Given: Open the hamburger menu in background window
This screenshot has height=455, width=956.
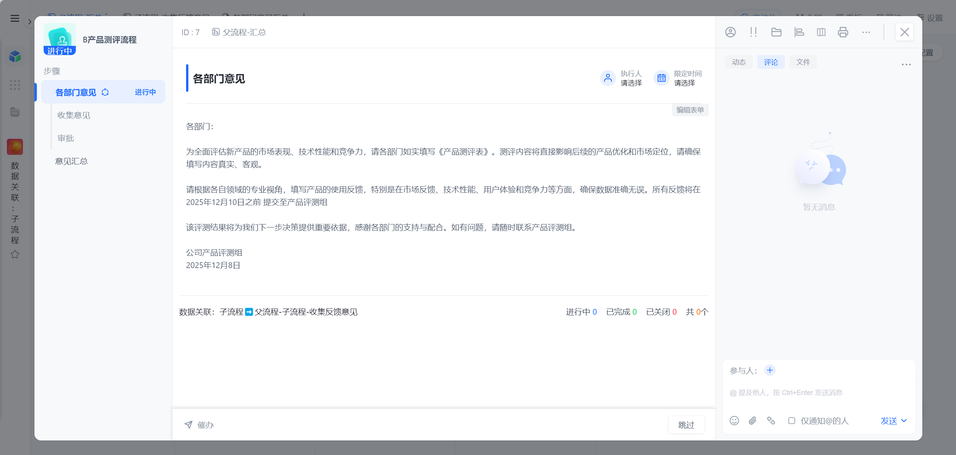Looking at the screenshot, I should pyautogui.click(x=15, y=18).
